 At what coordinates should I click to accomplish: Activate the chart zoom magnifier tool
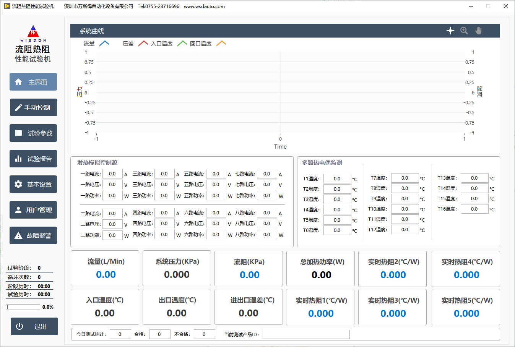pyautogui.click(x=464, y=31)
